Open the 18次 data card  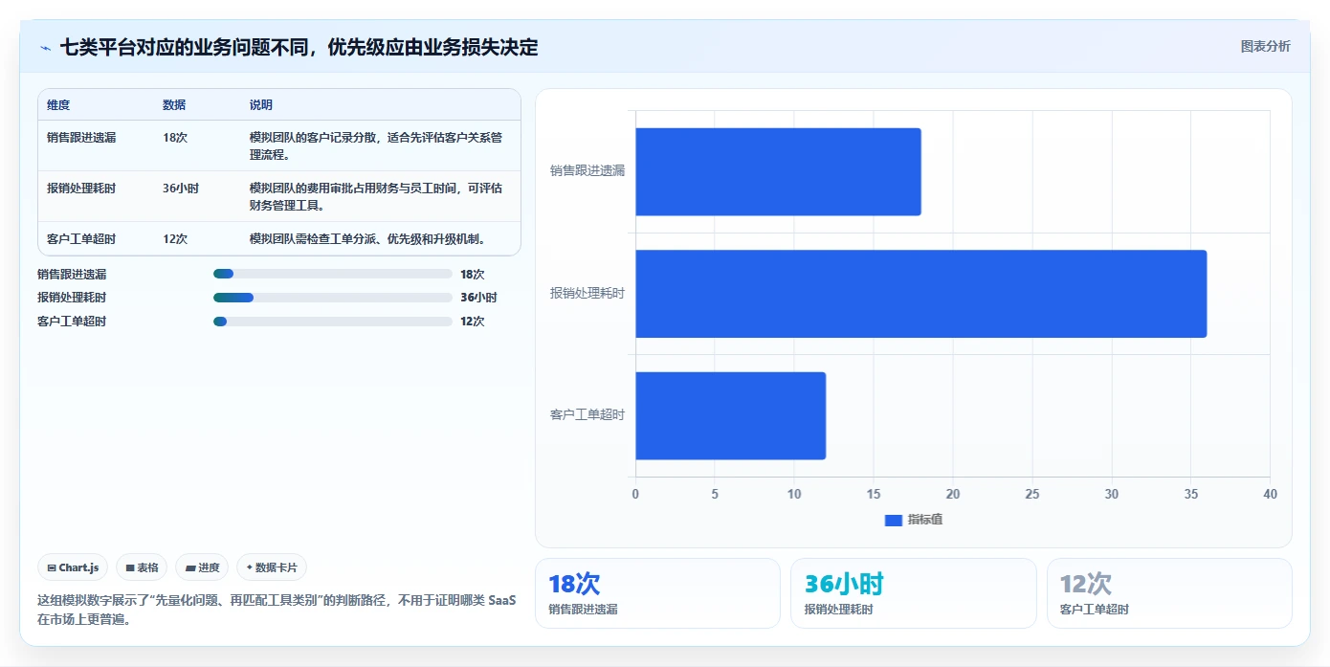(657, 593)
